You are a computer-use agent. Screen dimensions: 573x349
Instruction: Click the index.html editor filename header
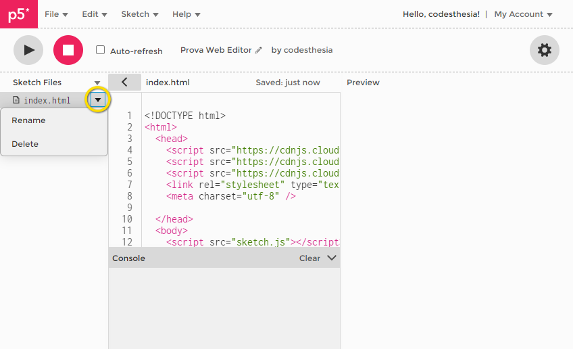pyautogui.click(x=168, y=83)
